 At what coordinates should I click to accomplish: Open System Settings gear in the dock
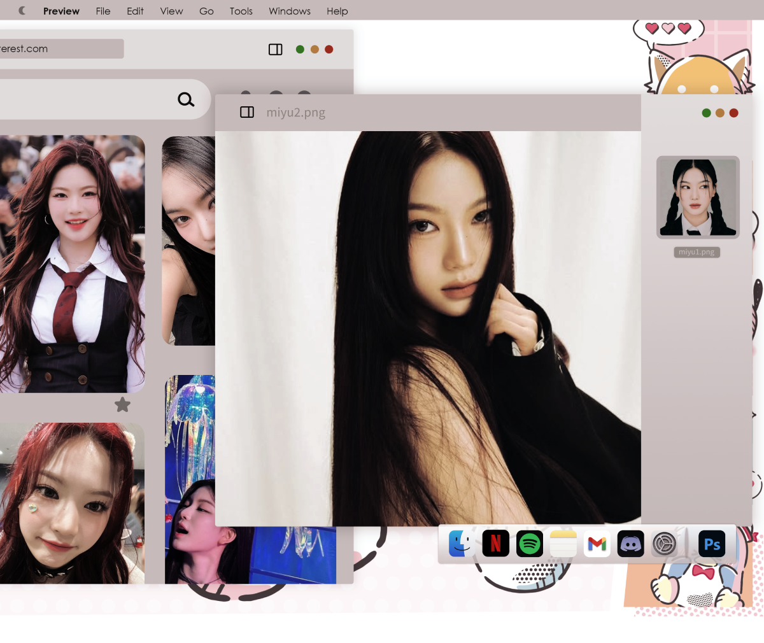coord(665,544)
